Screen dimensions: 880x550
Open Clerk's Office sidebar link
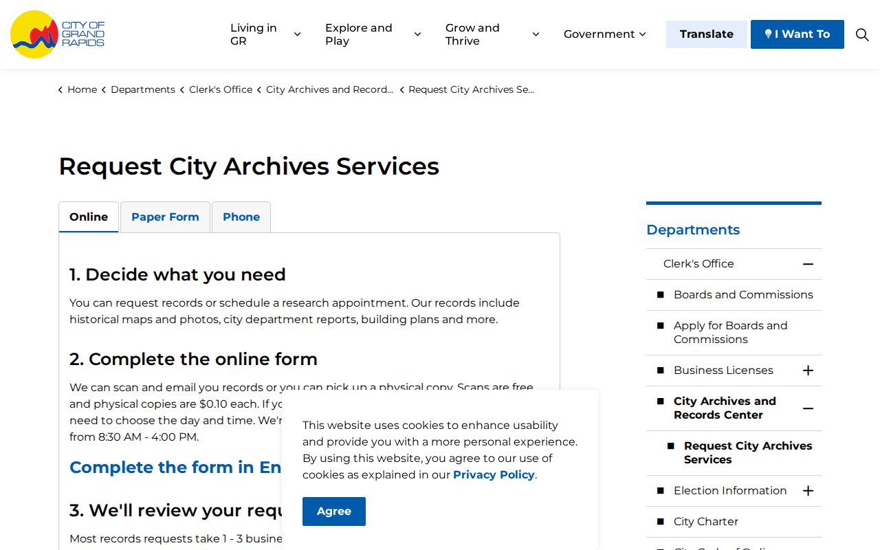[698, 264]
